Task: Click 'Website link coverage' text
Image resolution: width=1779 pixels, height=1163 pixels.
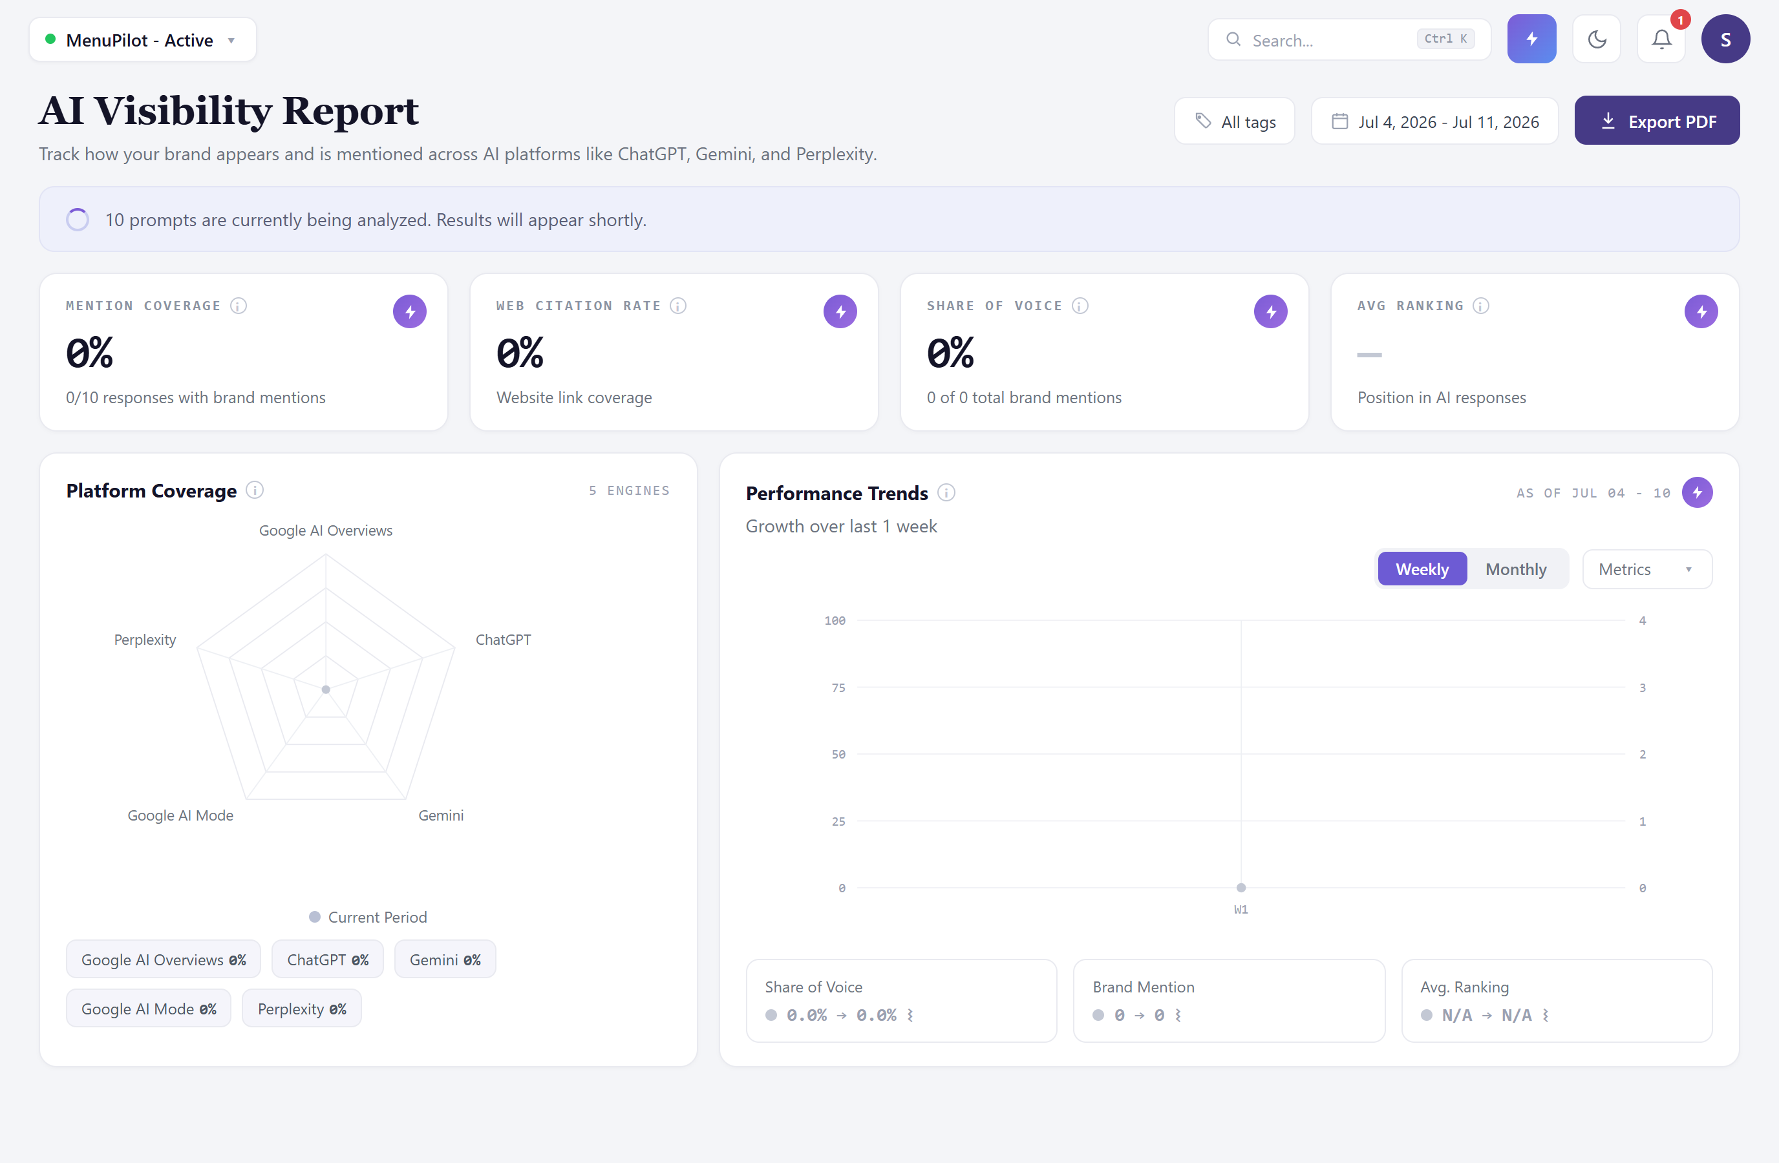Action: 574,397
